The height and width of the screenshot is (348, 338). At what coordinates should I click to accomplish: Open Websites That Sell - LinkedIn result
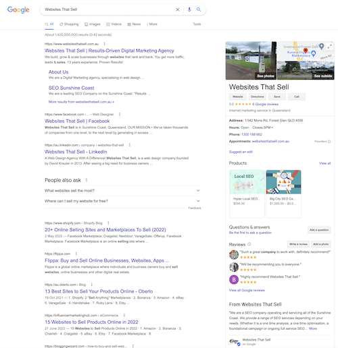click(76, 152)
